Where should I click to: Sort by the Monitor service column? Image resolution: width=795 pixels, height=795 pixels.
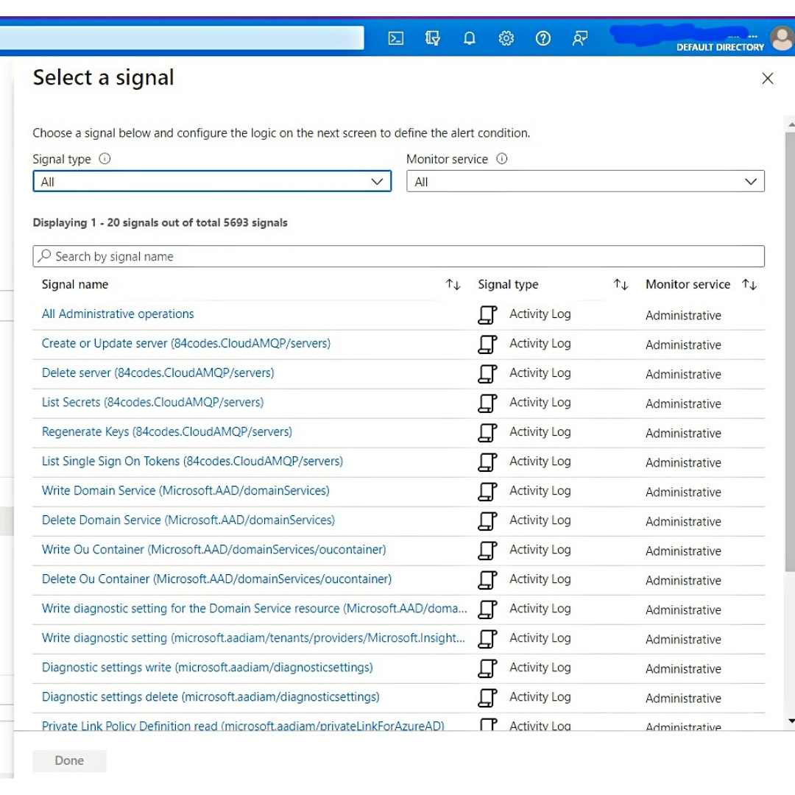[749, 285]
